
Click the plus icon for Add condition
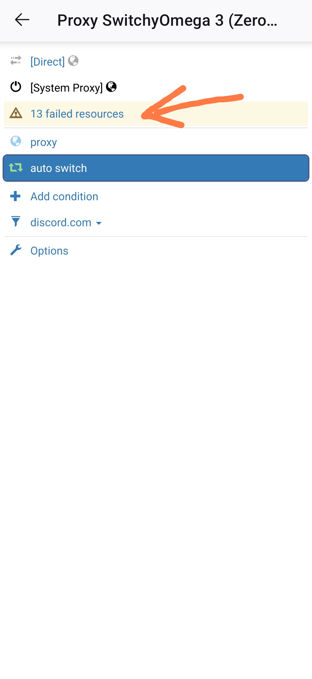point(16,196)
